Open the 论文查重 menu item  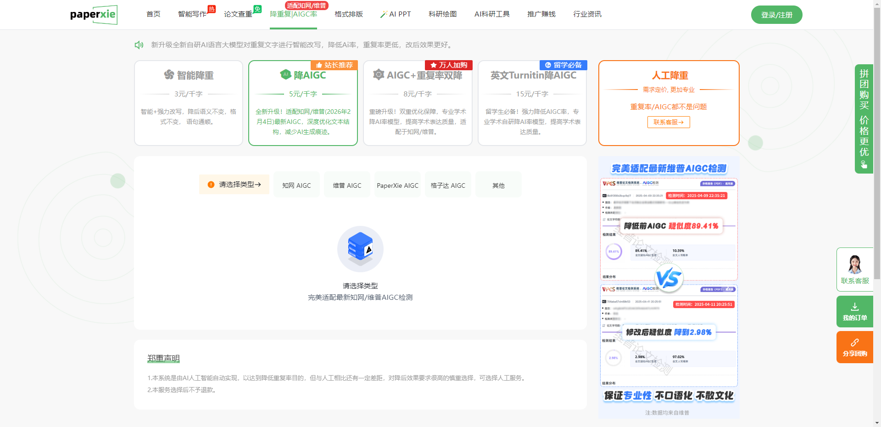click(238, 14)
